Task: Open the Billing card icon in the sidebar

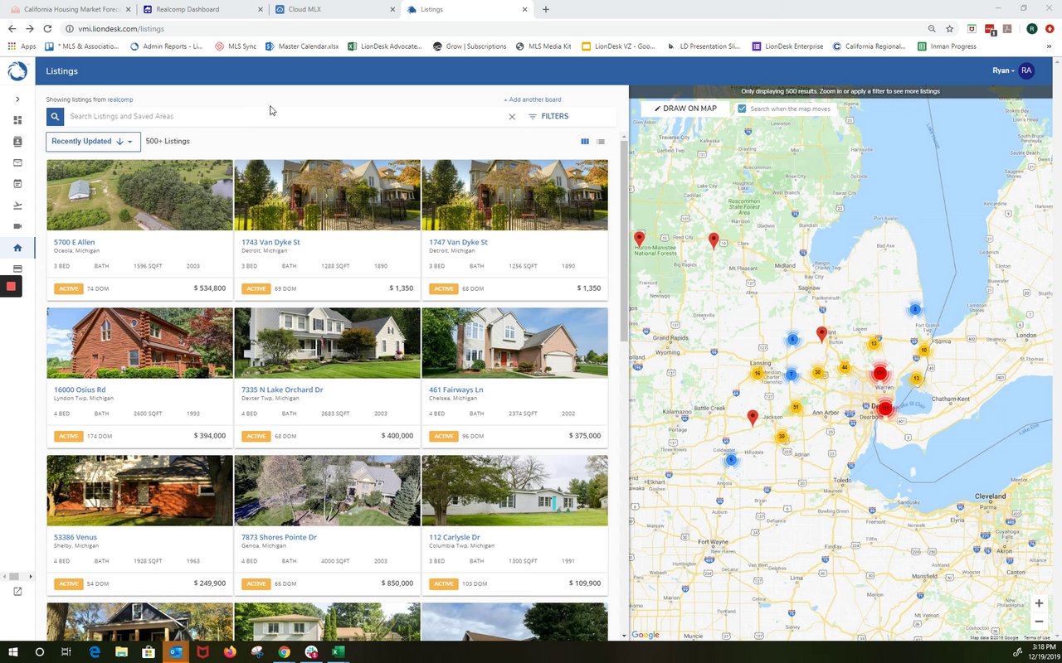Action: tap(17, 269)
